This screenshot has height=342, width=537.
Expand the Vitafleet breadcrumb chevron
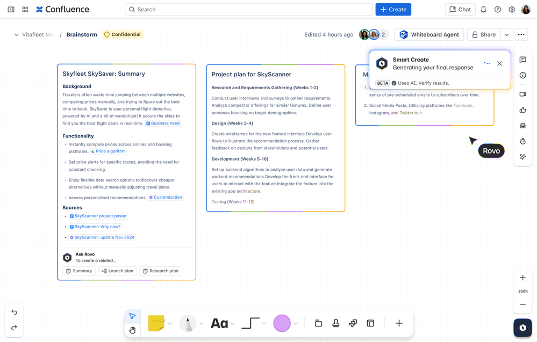coord(16,35)
